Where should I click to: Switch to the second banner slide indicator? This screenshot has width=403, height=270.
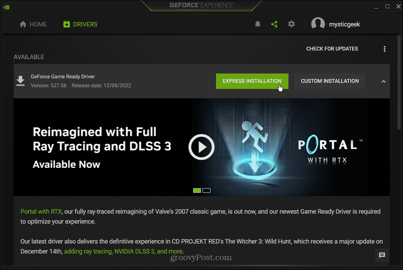pos(206,190)
